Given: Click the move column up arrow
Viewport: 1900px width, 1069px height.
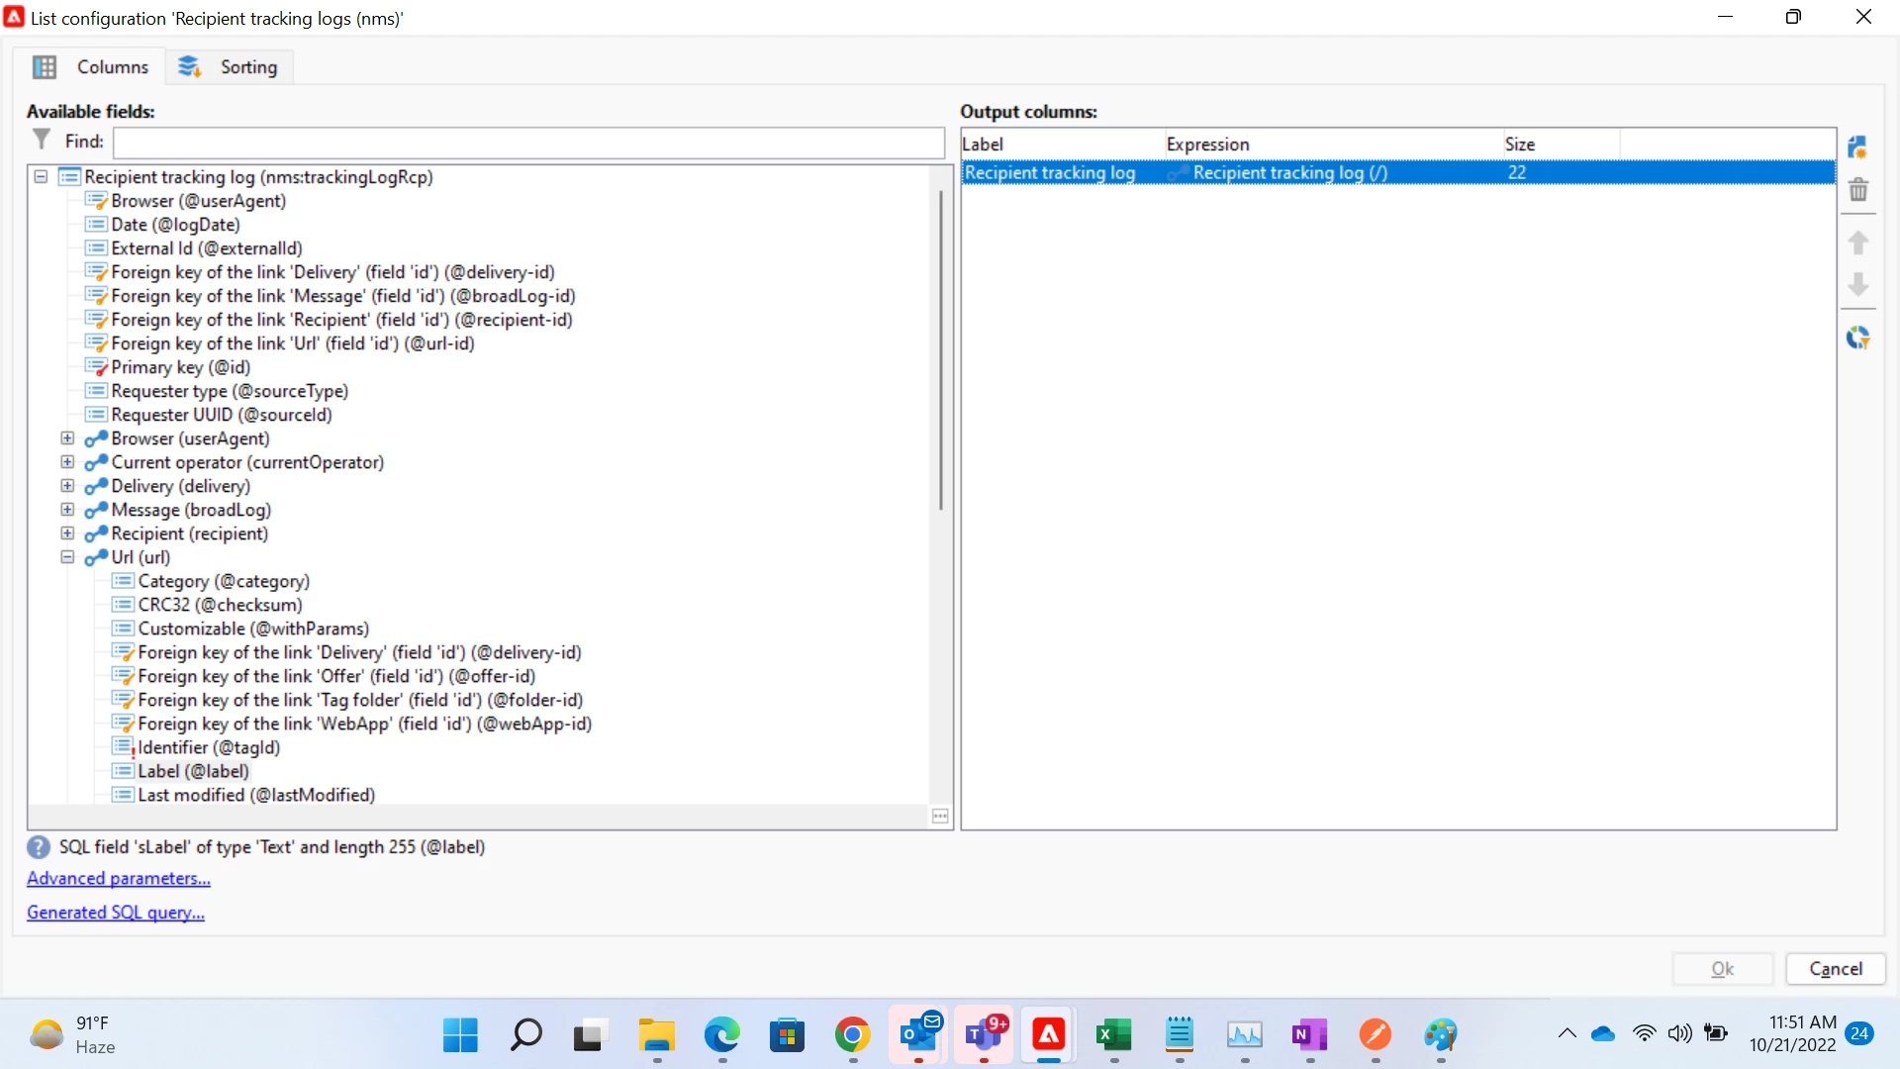Looking at the screenshot, I should [x=1857, y=243].
